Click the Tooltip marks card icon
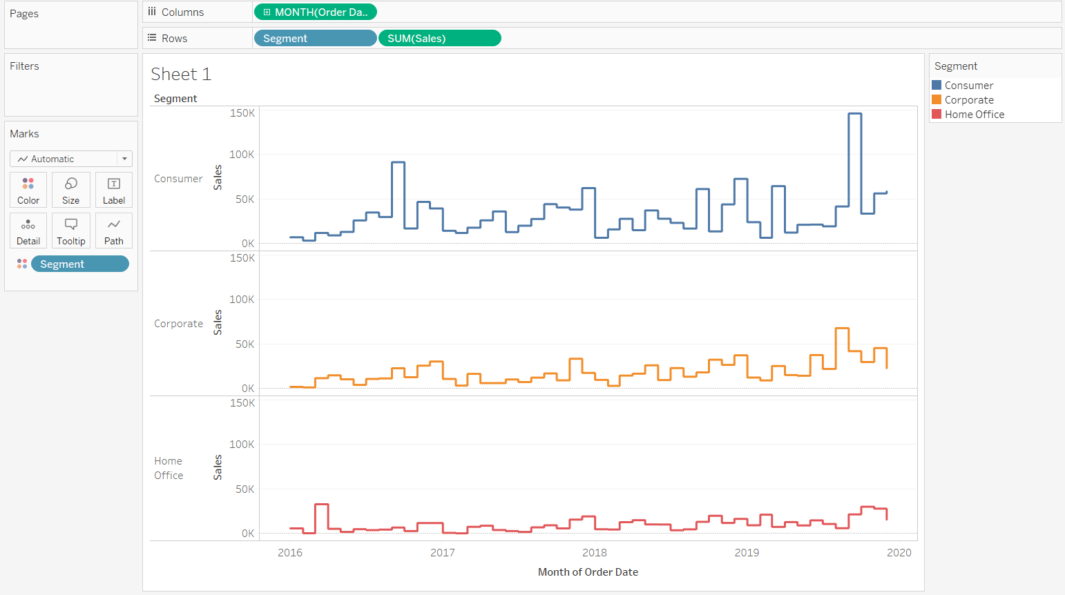Viewport: 1065px width, 595px height. tap(70, 231)
